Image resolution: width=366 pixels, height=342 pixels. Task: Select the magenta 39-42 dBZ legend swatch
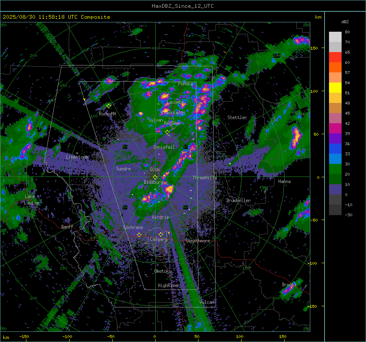335,128
